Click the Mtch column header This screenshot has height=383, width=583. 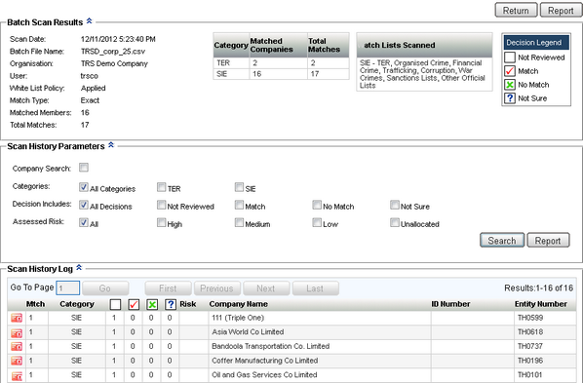point(35,304)
